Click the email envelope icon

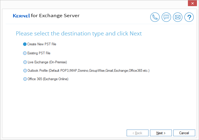tap(178, 17)
